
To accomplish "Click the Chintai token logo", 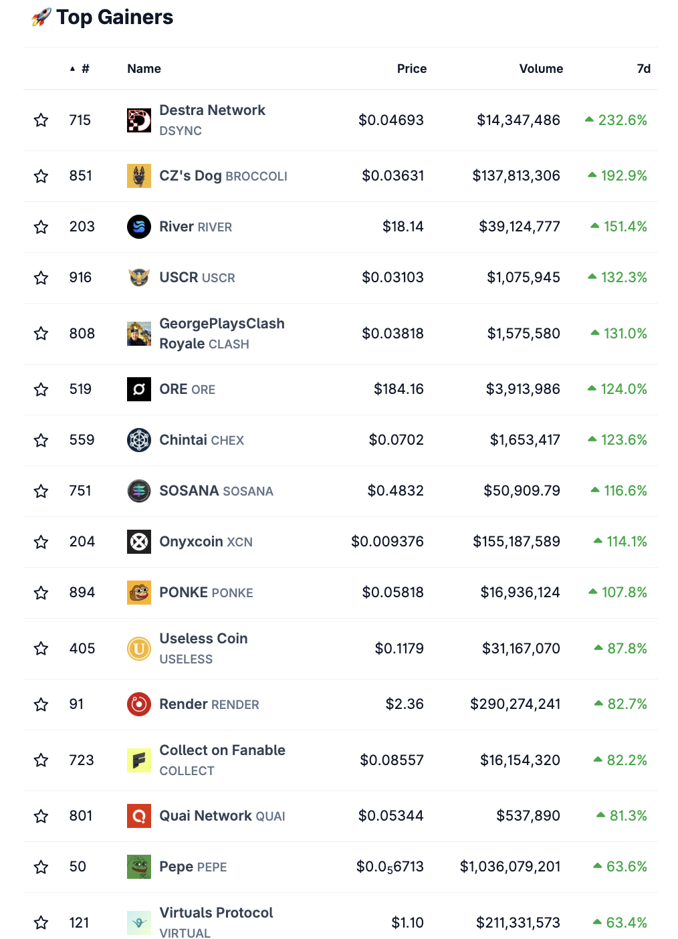I will click(138, 439).
